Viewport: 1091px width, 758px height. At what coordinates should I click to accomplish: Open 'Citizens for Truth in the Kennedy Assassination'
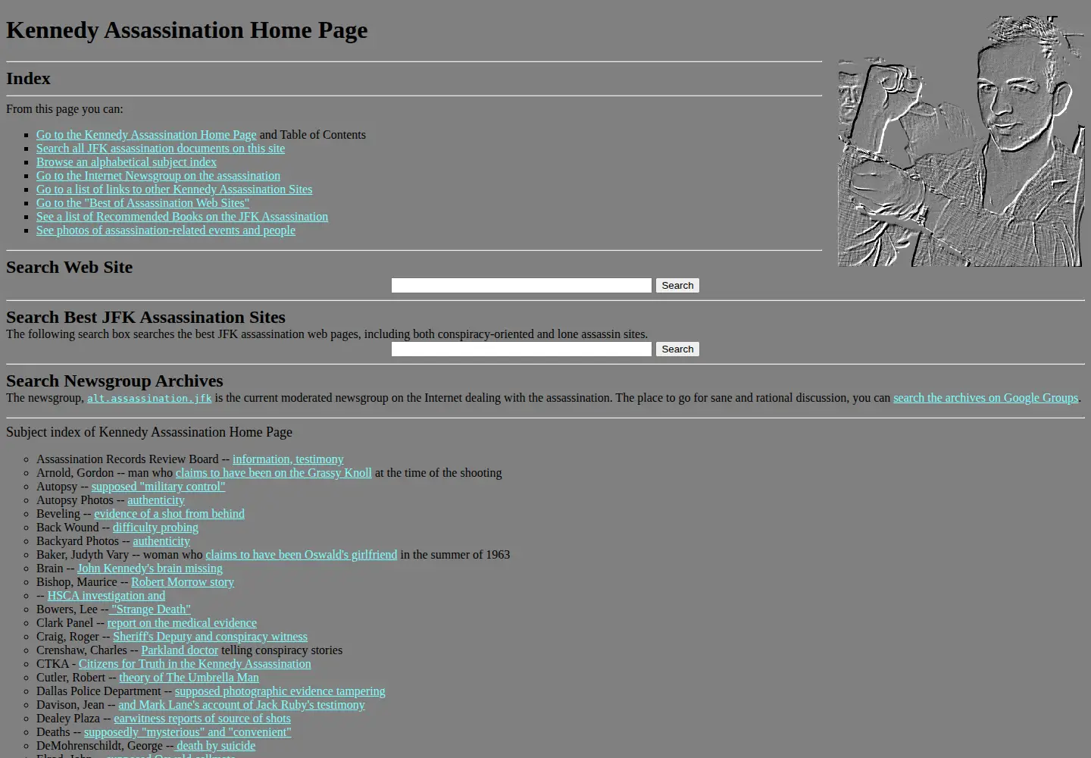tap(195, 664)
